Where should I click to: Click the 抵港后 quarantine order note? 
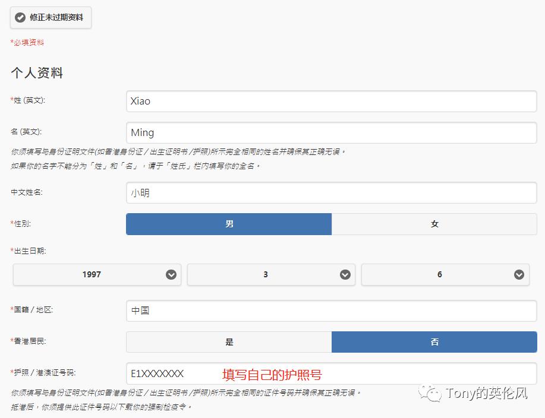101,407
